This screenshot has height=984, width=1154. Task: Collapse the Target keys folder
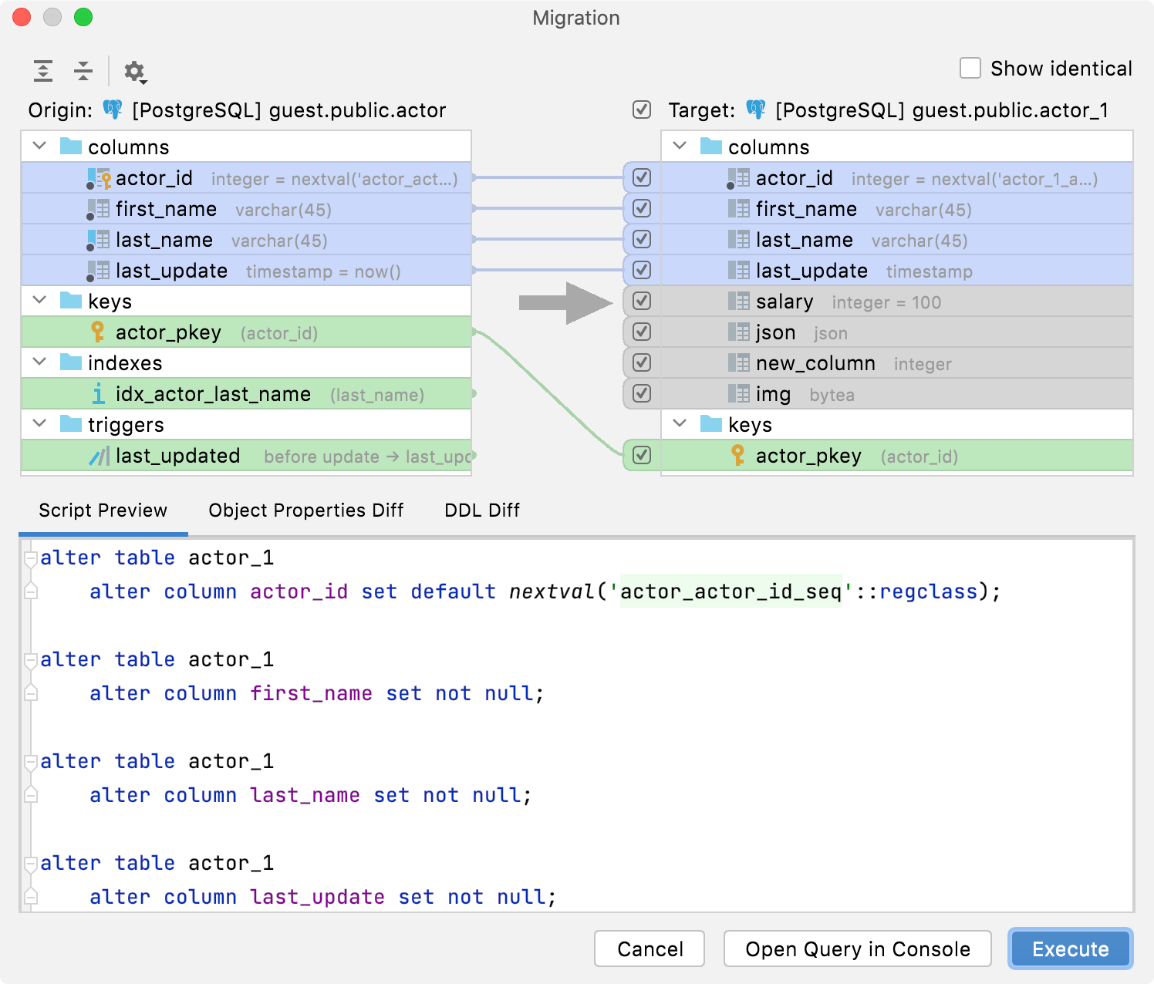680,424
